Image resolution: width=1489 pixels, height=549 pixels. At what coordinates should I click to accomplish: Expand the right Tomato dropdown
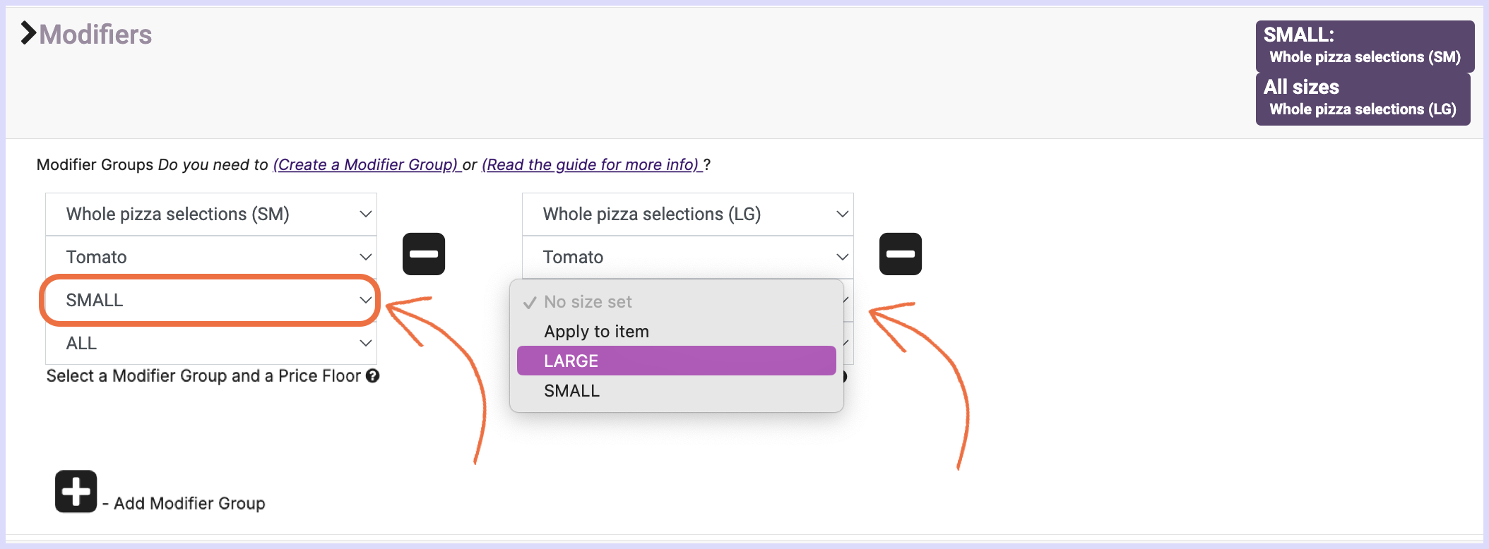pyautogui.click(x=688, y=257)
